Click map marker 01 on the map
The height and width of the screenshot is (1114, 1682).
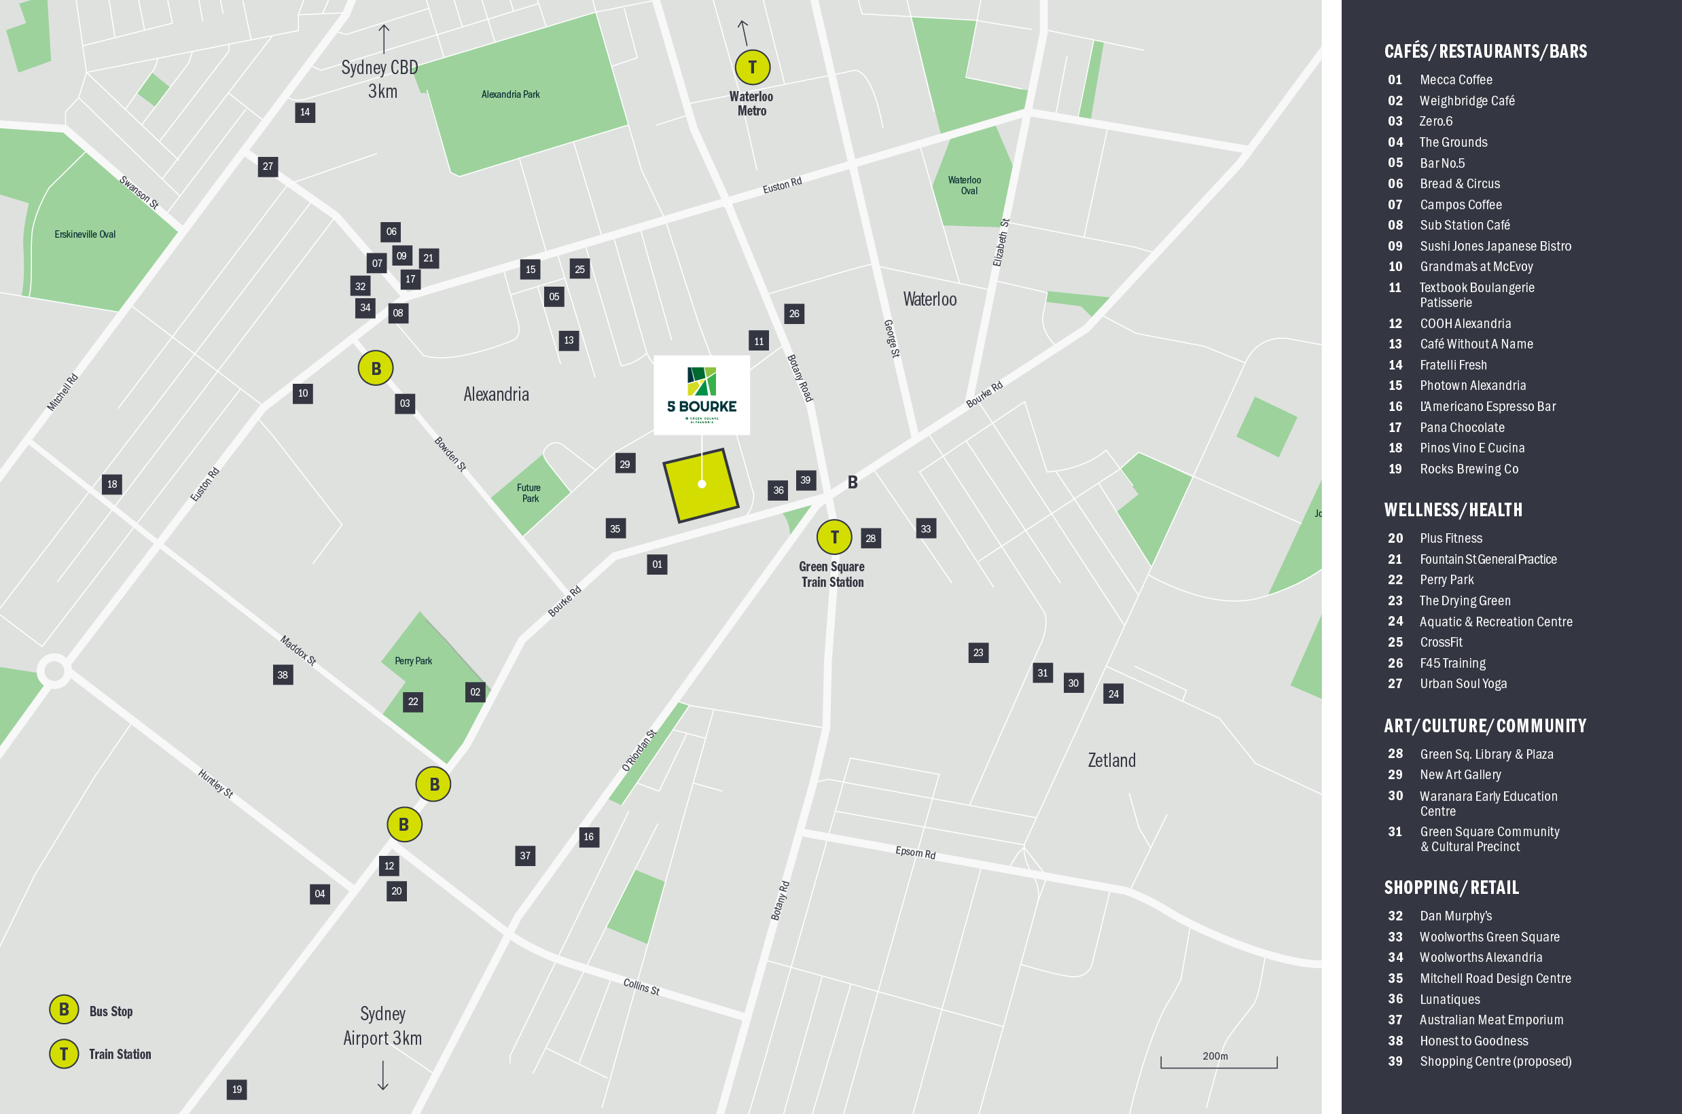pos(657,565)
